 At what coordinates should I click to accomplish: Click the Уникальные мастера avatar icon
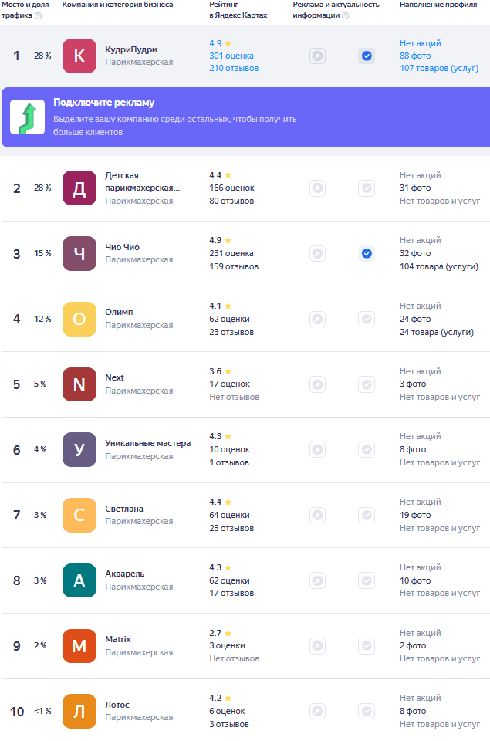pos(79,450)
